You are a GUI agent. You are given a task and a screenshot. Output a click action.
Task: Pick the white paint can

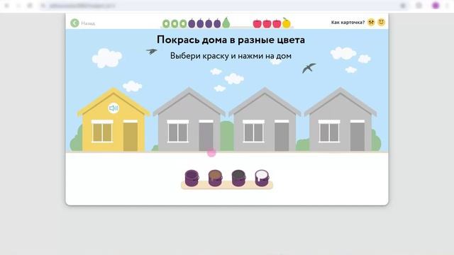262,178
